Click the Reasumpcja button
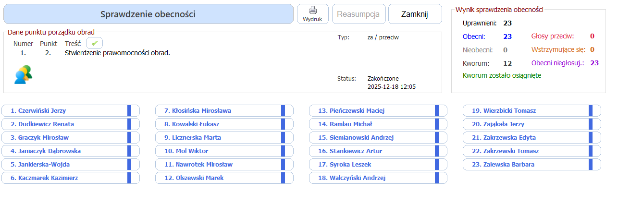The height and width of the screenshot is (204, 618). coord(359,14)
